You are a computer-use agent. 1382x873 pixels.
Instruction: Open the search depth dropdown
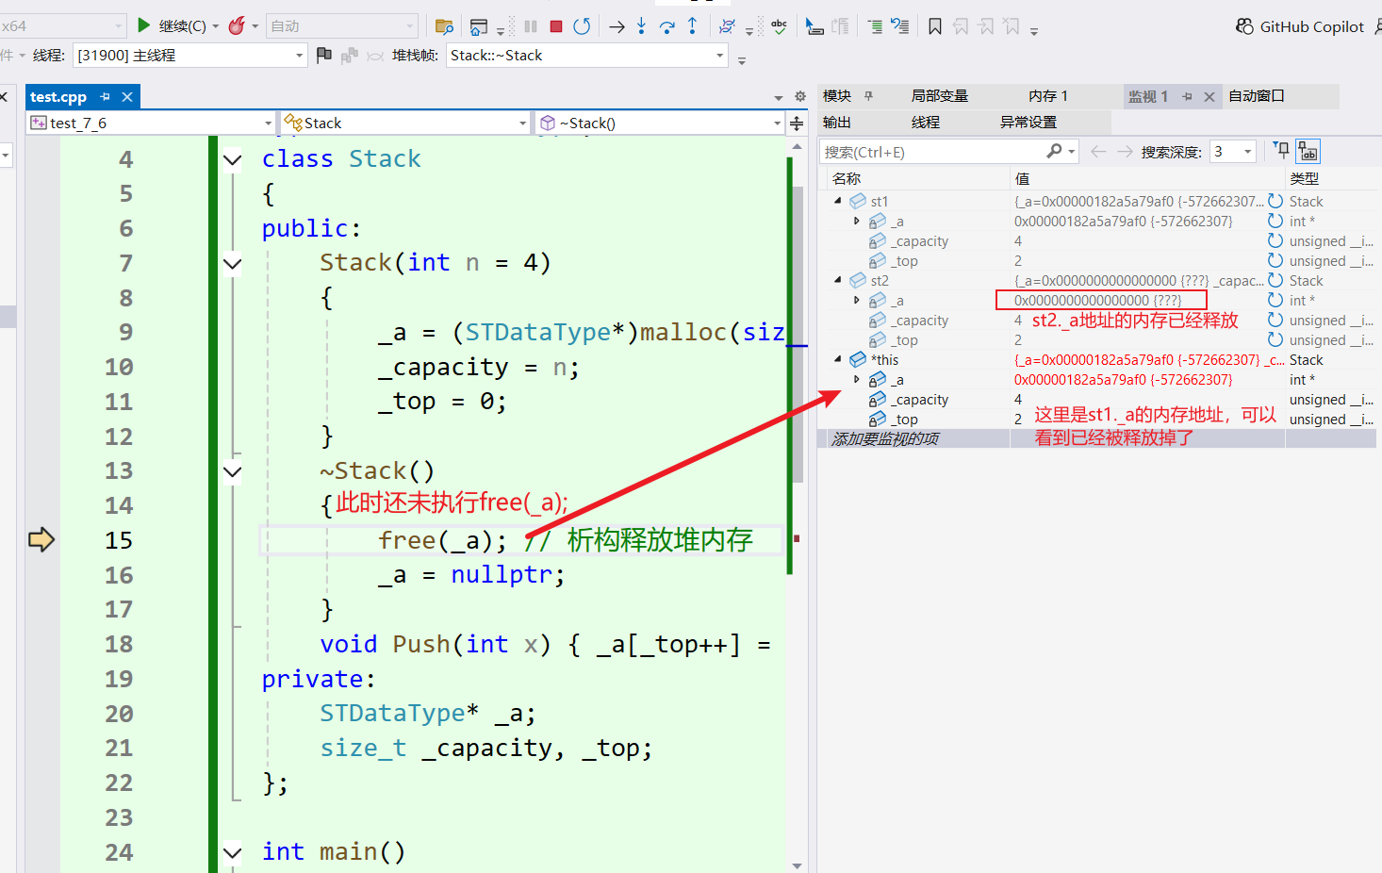pos(1233,151)
